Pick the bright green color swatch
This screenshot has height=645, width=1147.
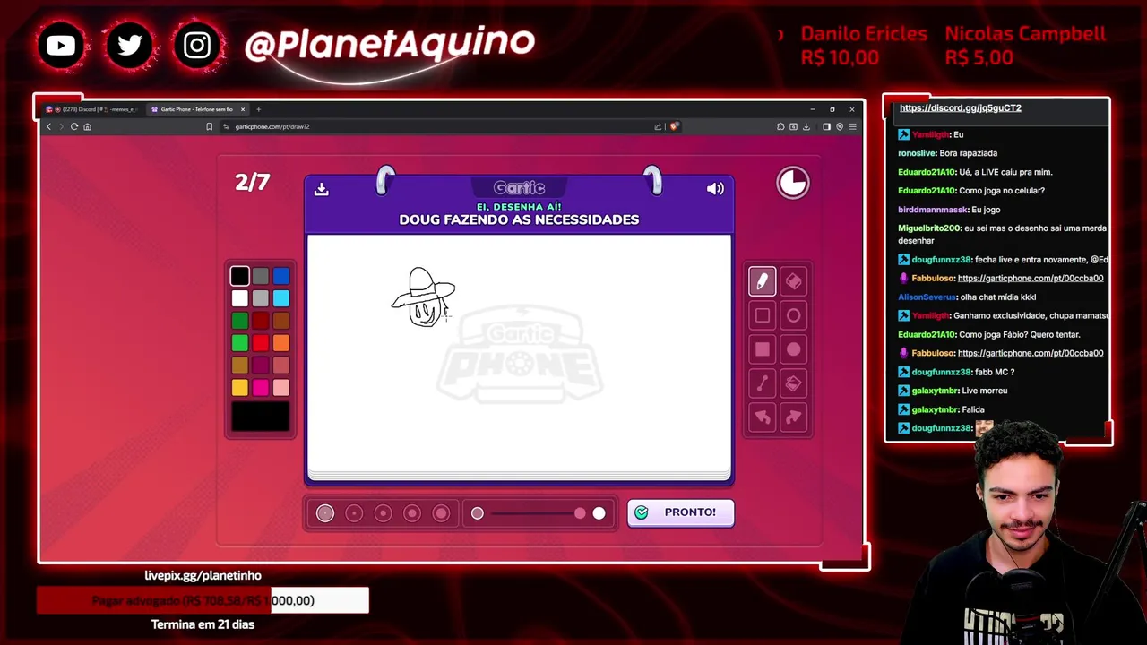coord(239,343)
